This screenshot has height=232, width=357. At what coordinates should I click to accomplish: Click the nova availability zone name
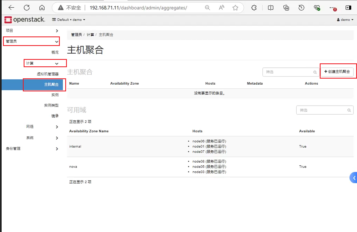pyautogui.click(x=73, y=167)
